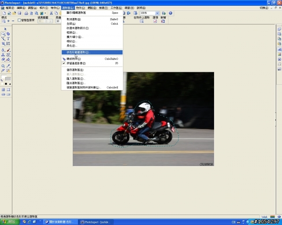The image size is (282, 225).
Task: Click the Print toolbar icon
Action: [26, 13]
